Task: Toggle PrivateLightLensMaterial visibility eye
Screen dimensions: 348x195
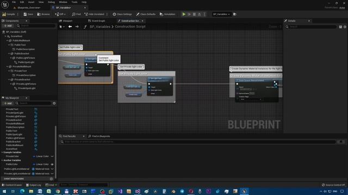Action: 52,173
